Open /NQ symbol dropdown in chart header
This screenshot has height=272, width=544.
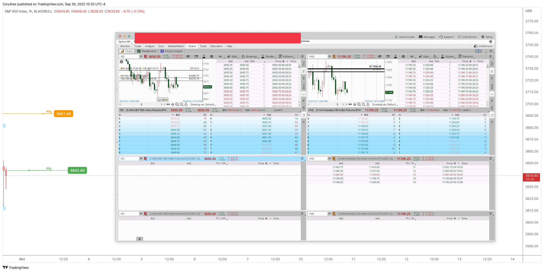(x=330, y=56)
